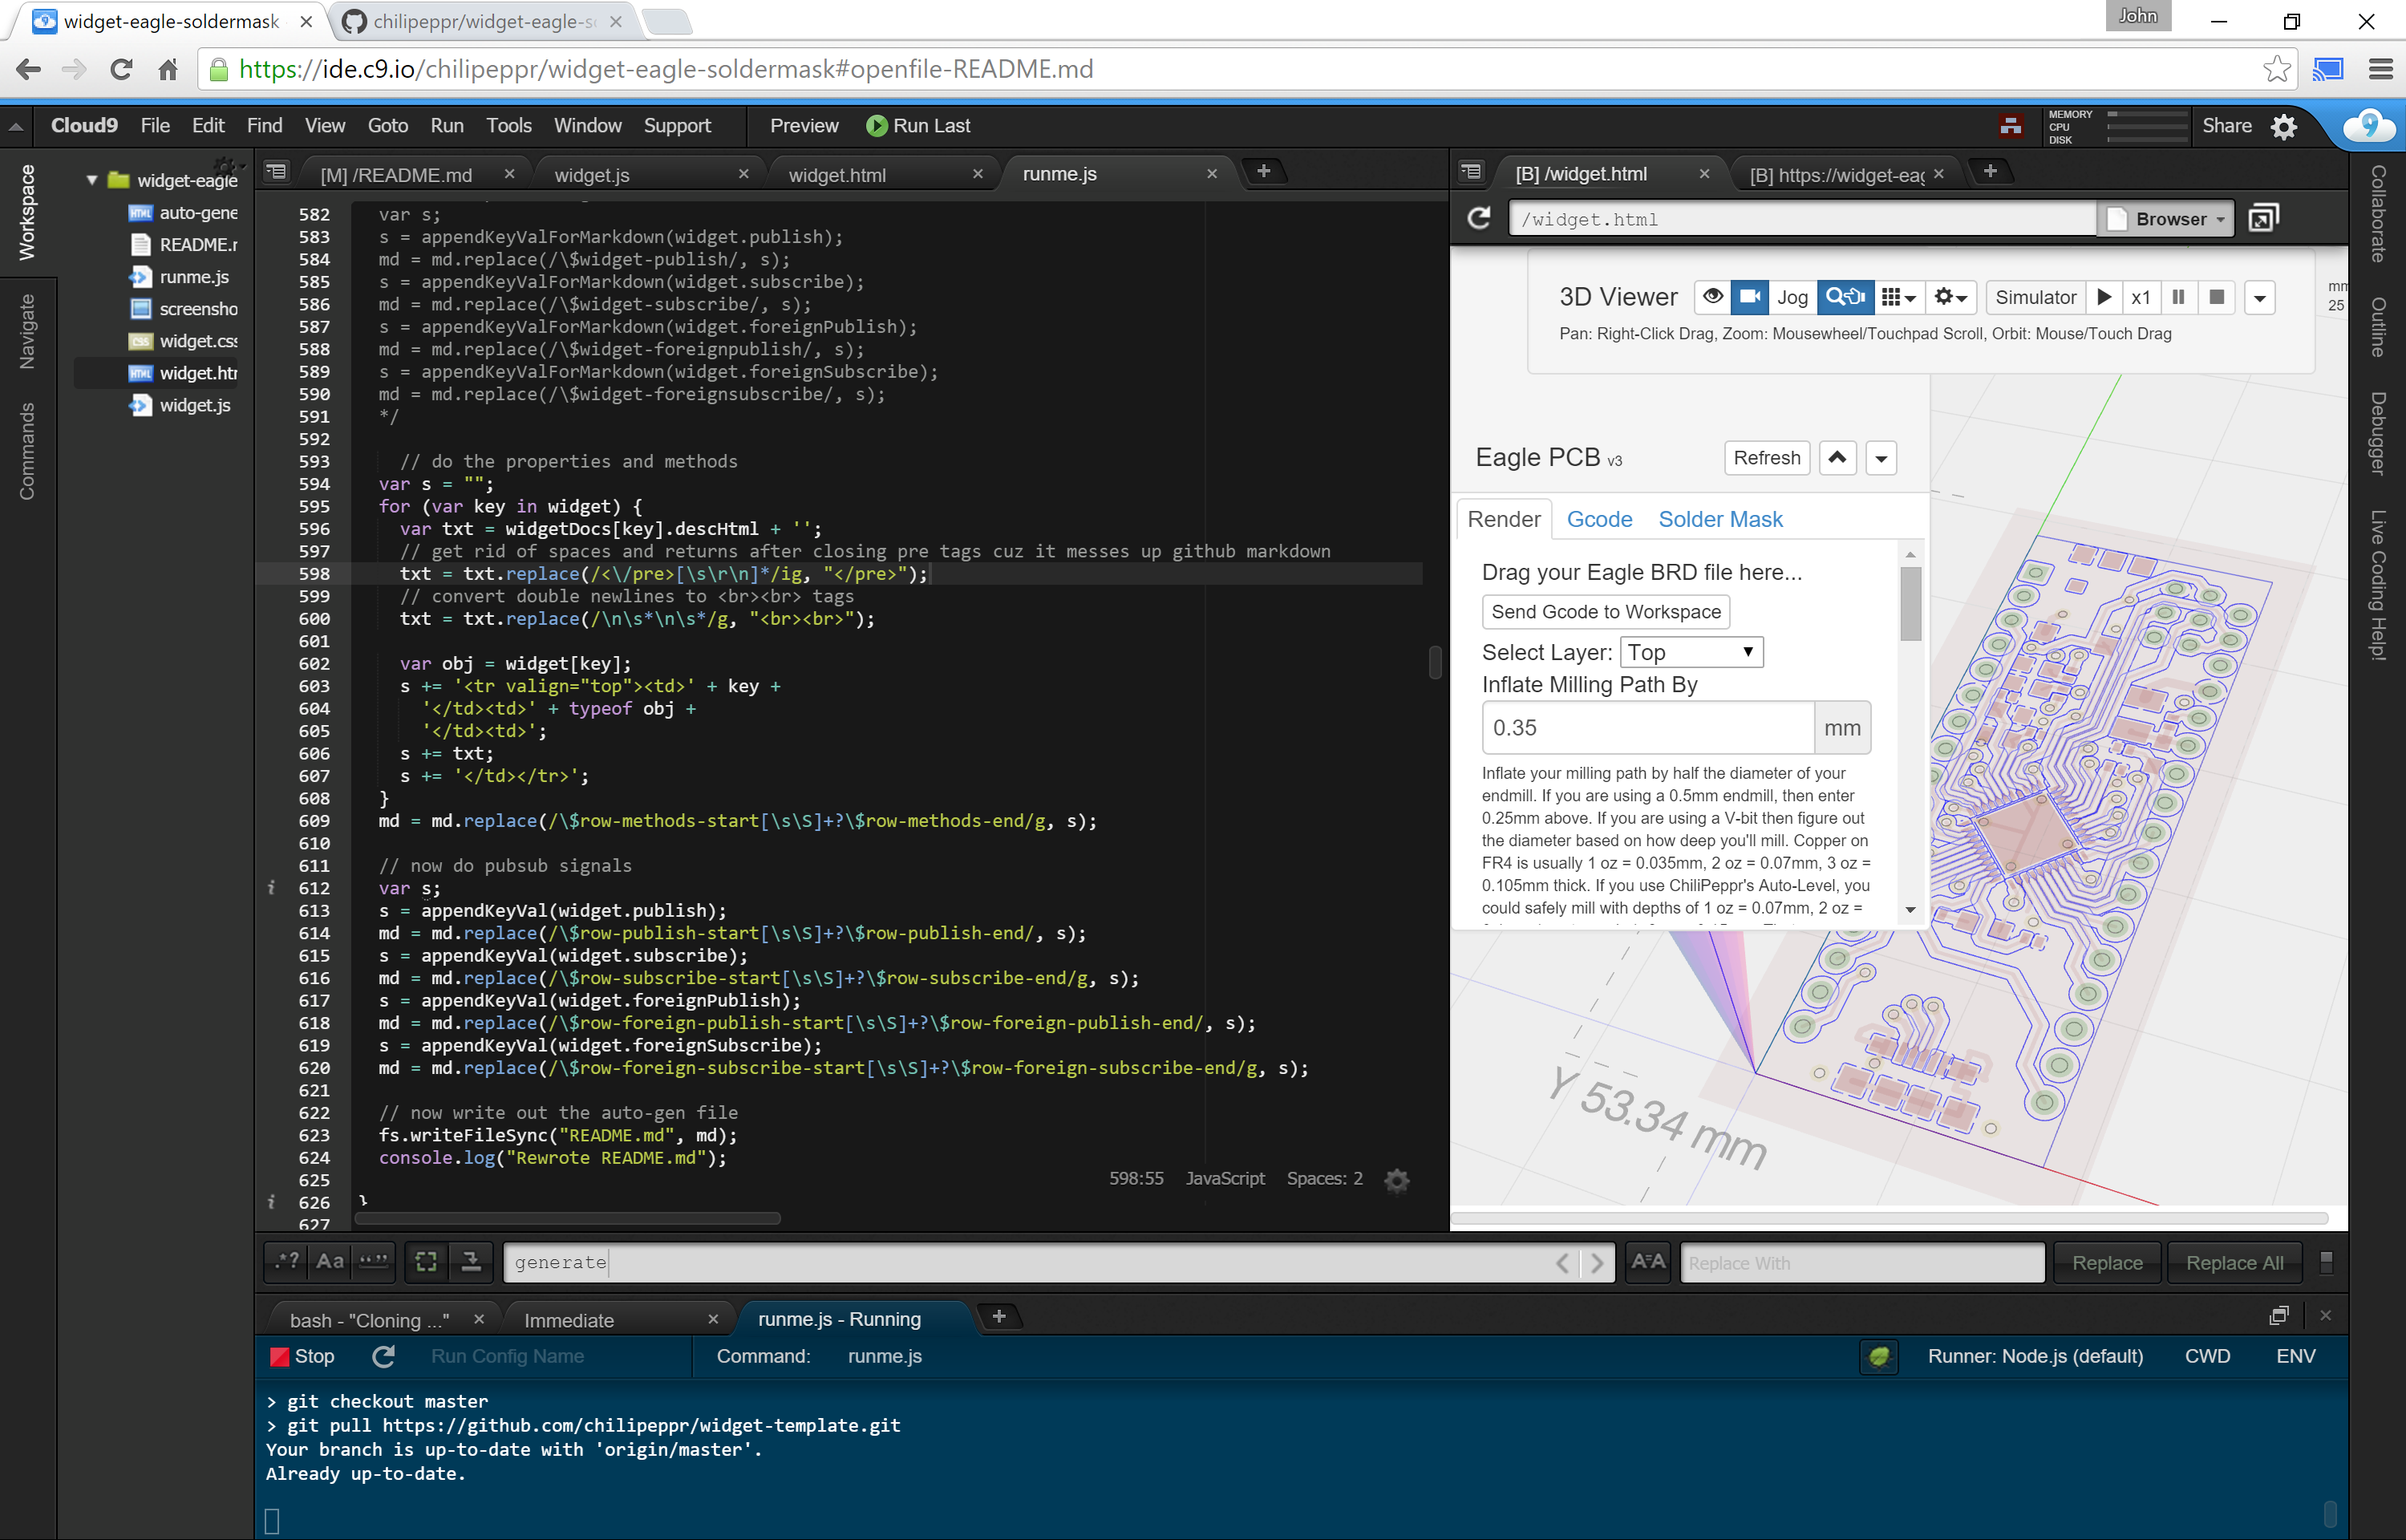Click the Debugger mode leaf icon
The image size is (2406, 1540).
point(1879,1357)
